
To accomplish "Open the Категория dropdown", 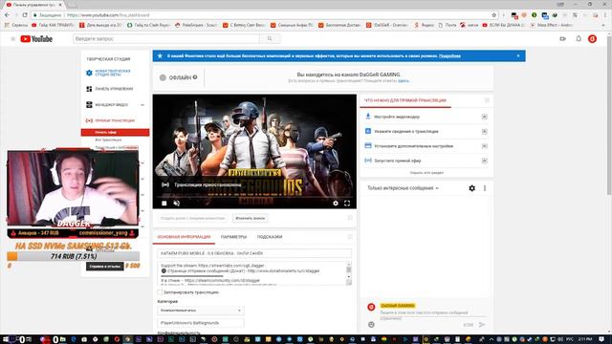I will click(201, 311).
